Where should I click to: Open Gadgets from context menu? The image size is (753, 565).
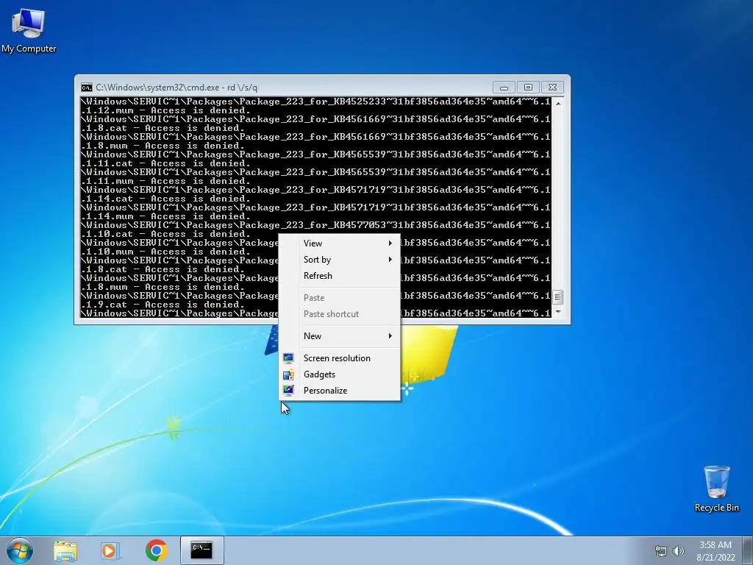coord(340,374)
